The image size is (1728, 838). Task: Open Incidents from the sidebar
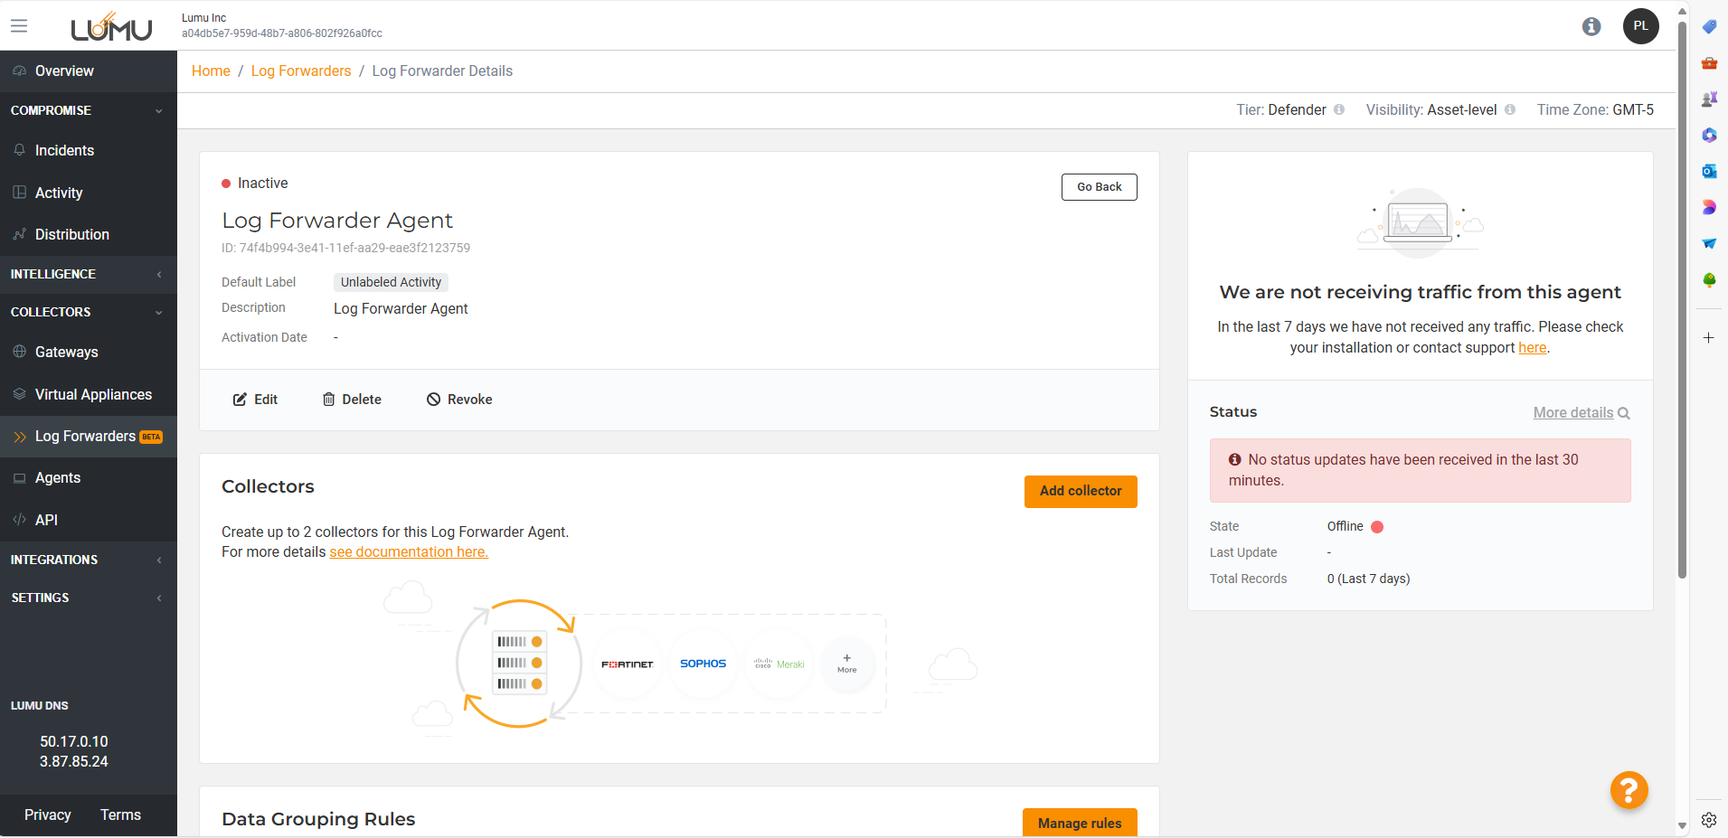(x=64, y=150)
